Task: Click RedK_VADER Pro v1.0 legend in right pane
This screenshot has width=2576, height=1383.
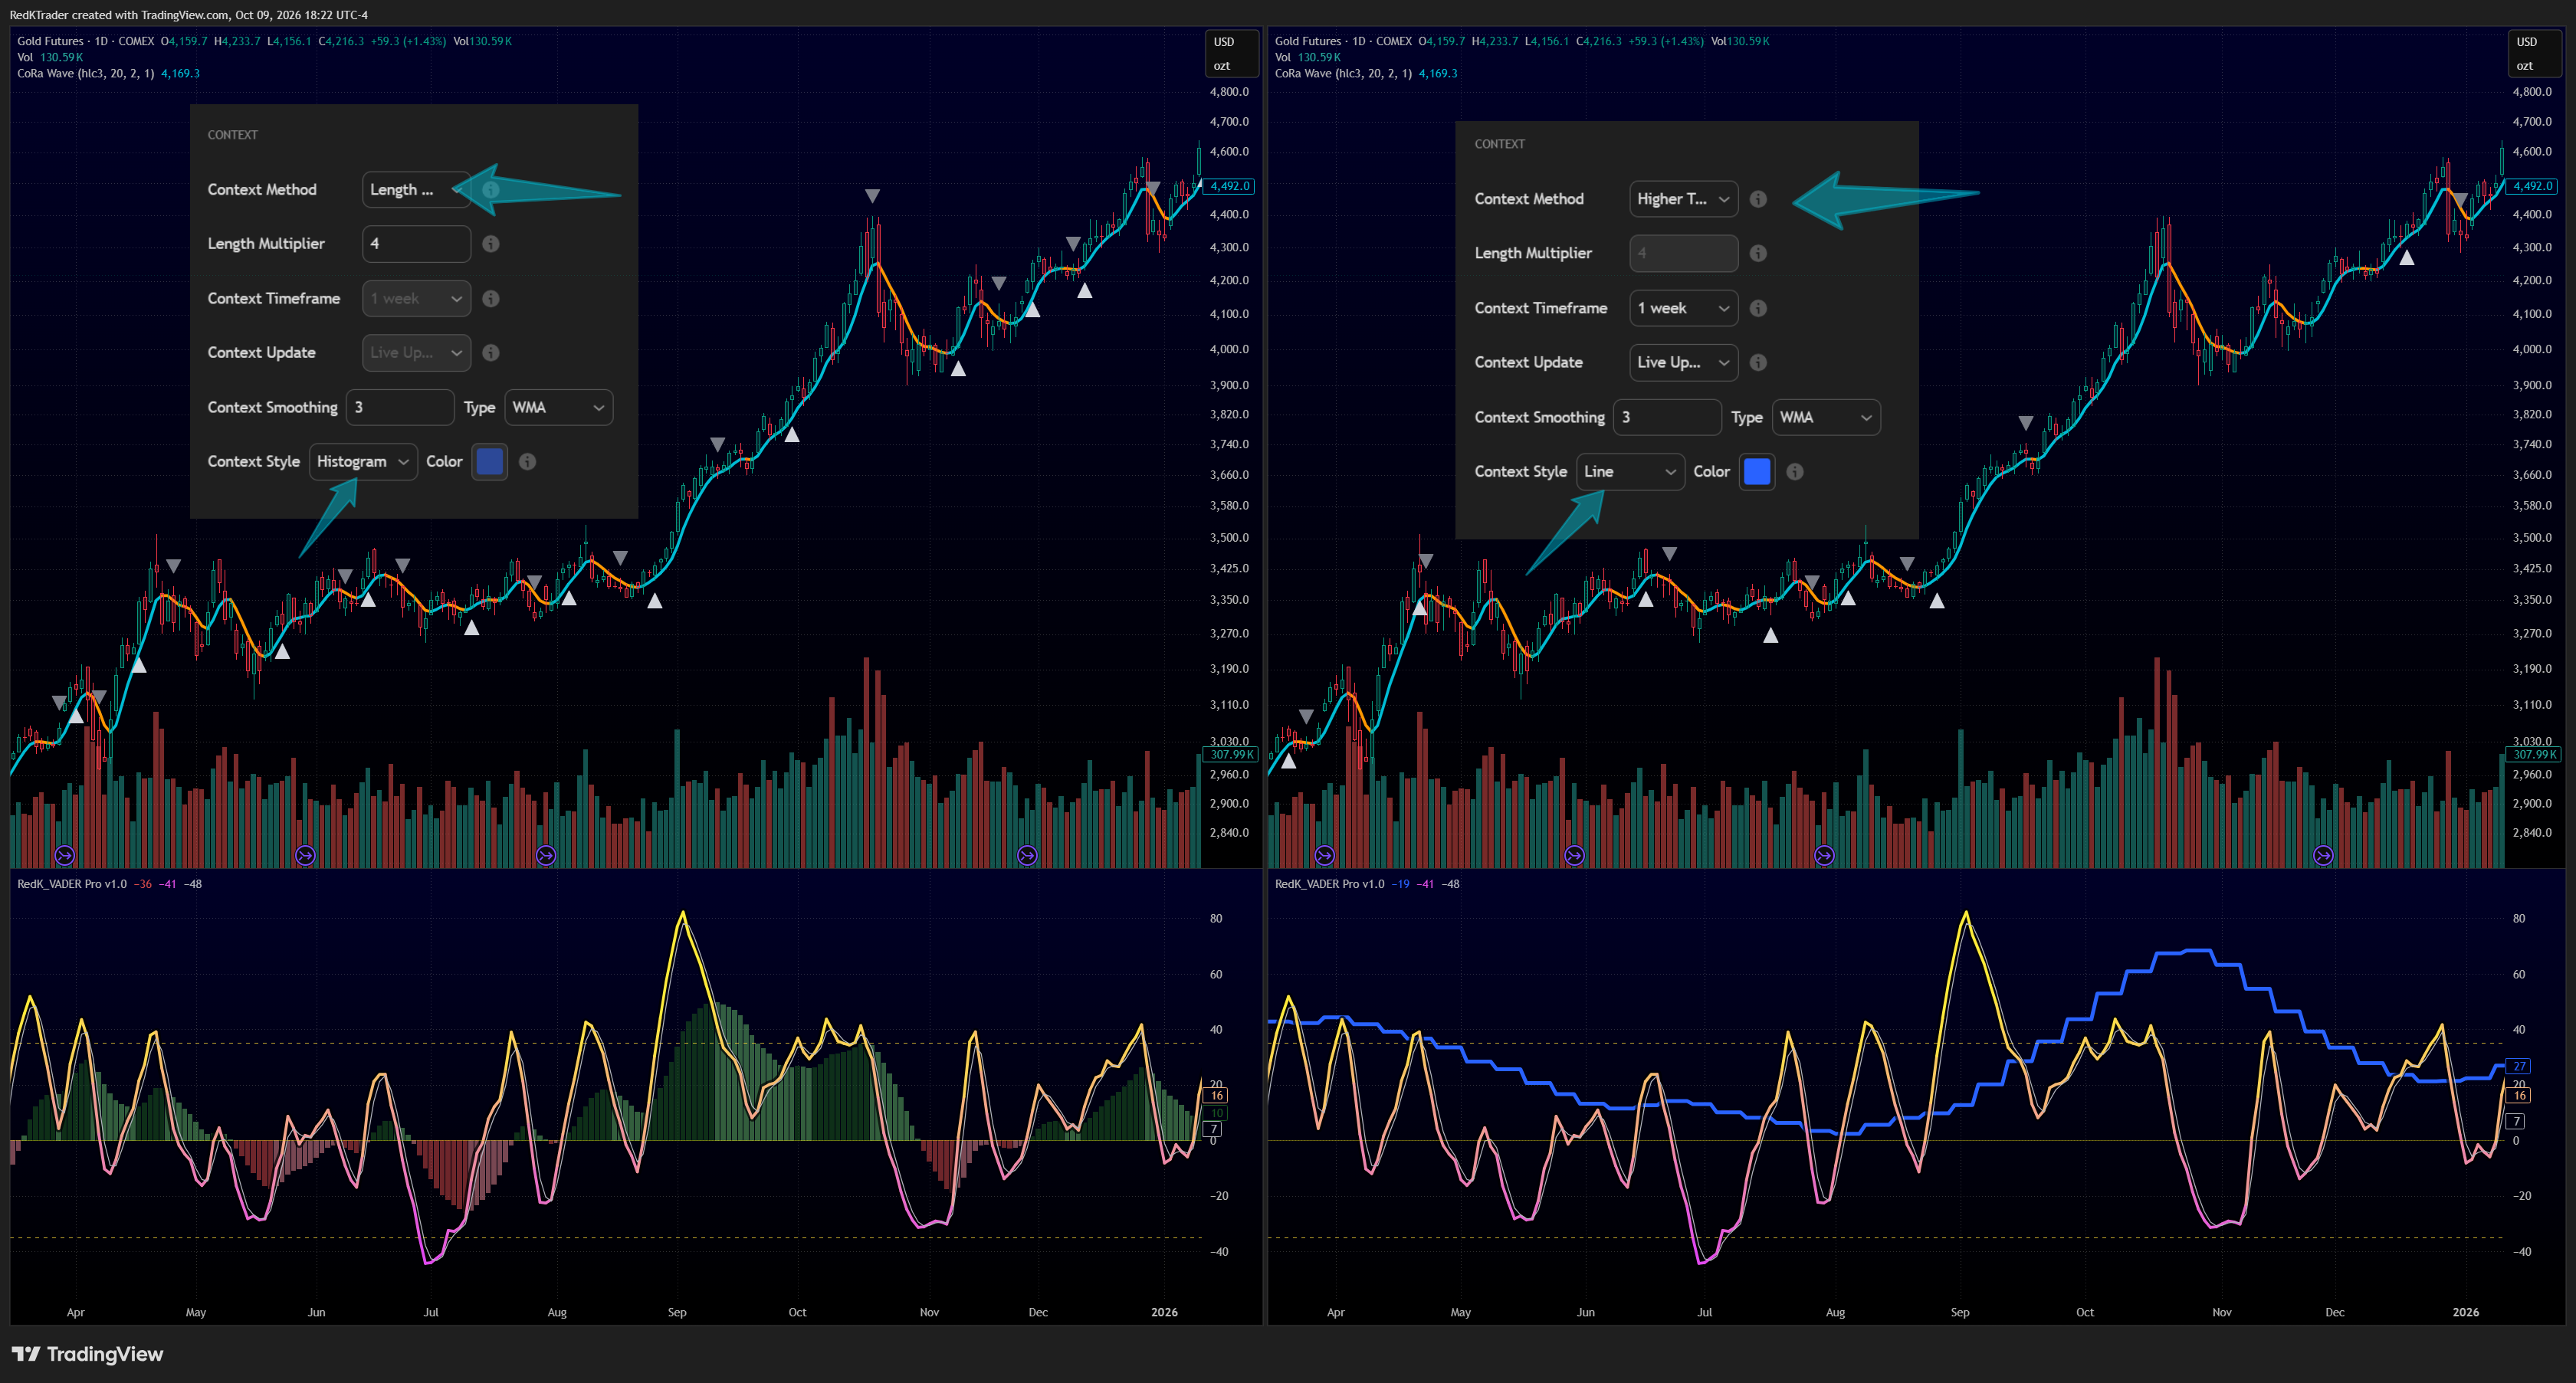Action: (x=1330, y=884)
